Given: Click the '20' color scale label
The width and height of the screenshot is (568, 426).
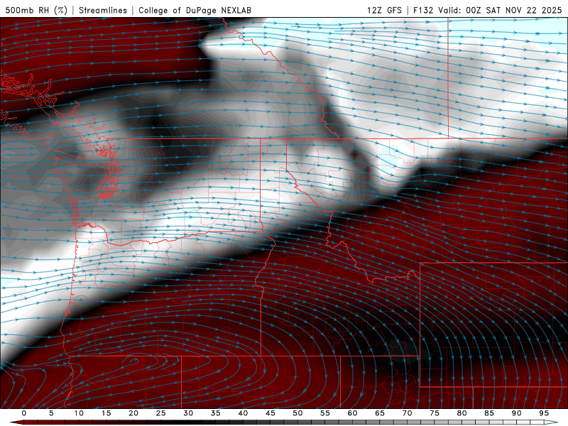Looking at the screenshot, I should coord(133,413).
